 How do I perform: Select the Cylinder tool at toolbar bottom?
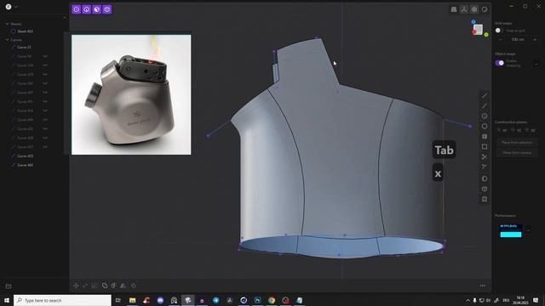[485, 199]
